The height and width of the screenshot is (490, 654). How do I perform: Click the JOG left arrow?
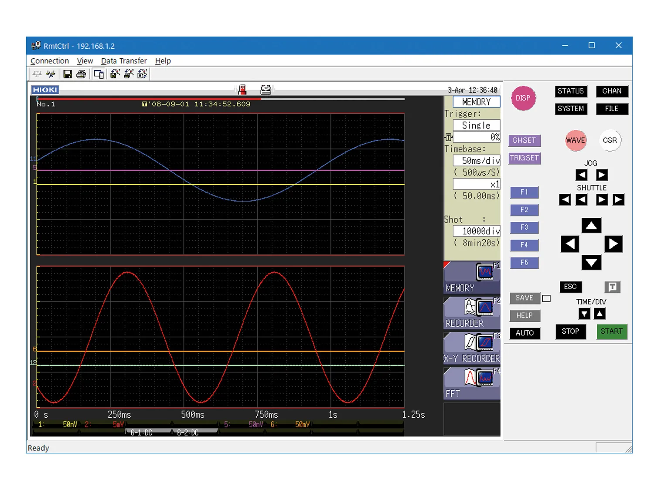(x=581, y=175)
